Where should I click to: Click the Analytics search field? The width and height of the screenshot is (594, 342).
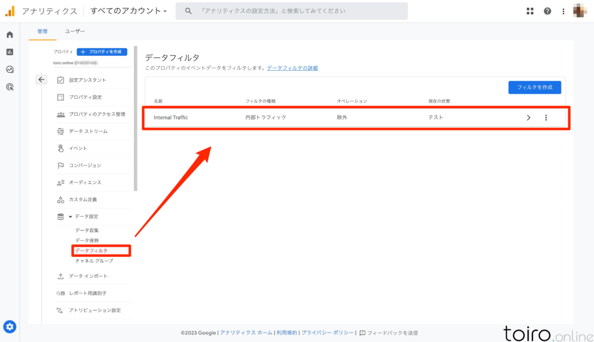(291, 11)
